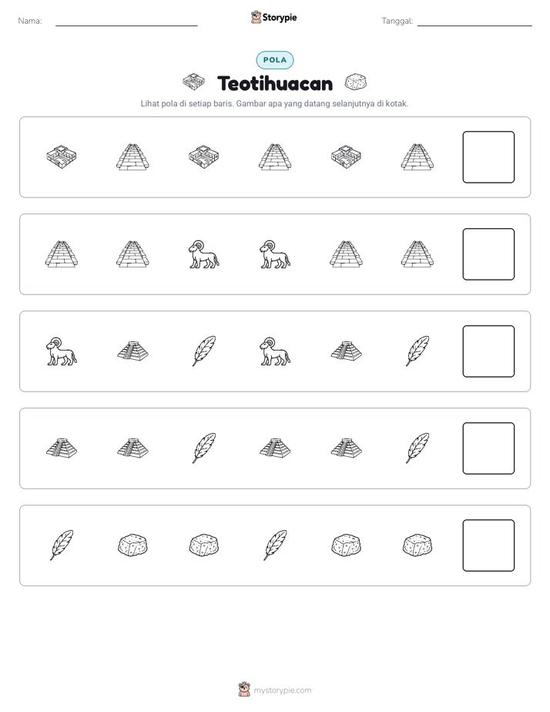Click the first citadel icon in row one
This screenshot has height=712, width=550.
coord(62,157)
